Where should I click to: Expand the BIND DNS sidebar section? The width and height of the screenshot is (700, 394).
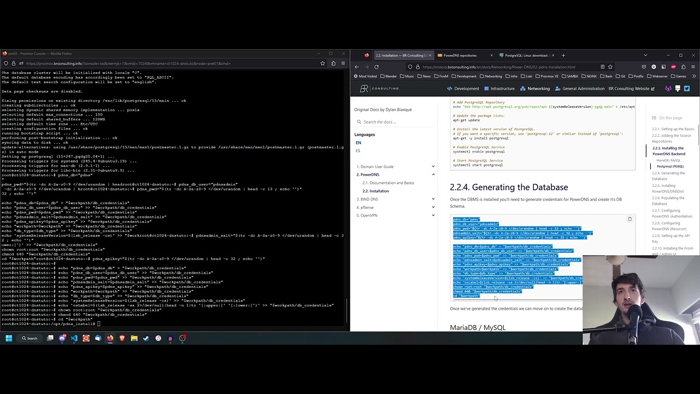pyautogui.click(x=433, y=199)
